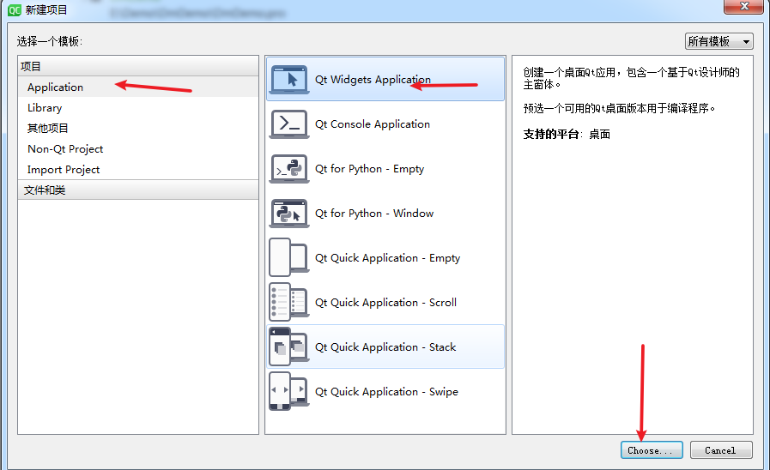Select Import Project category
The width and height of the screenshot is (770, 470).
(x=138, y=169)
